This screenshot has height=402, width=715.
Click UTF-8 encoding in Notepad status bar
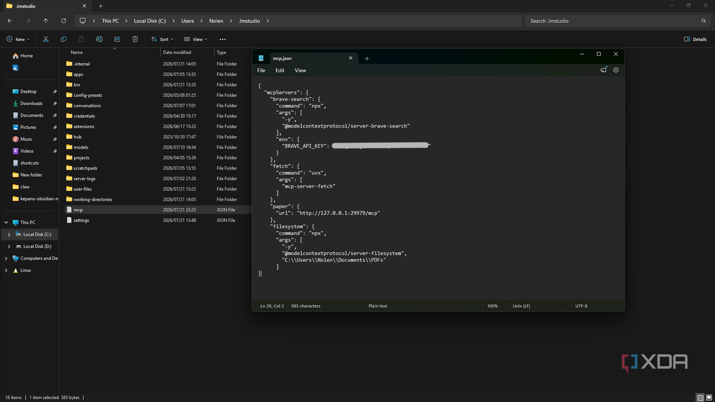(581, 306)
